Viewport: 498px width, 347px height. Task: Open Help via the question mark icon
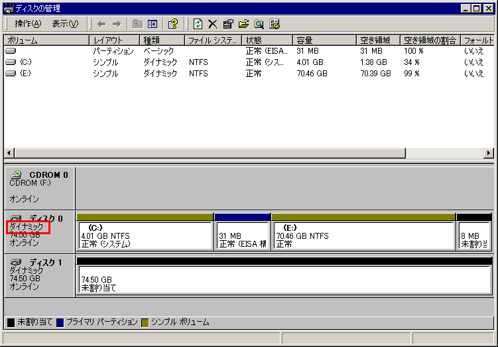(x=173, y=24)
